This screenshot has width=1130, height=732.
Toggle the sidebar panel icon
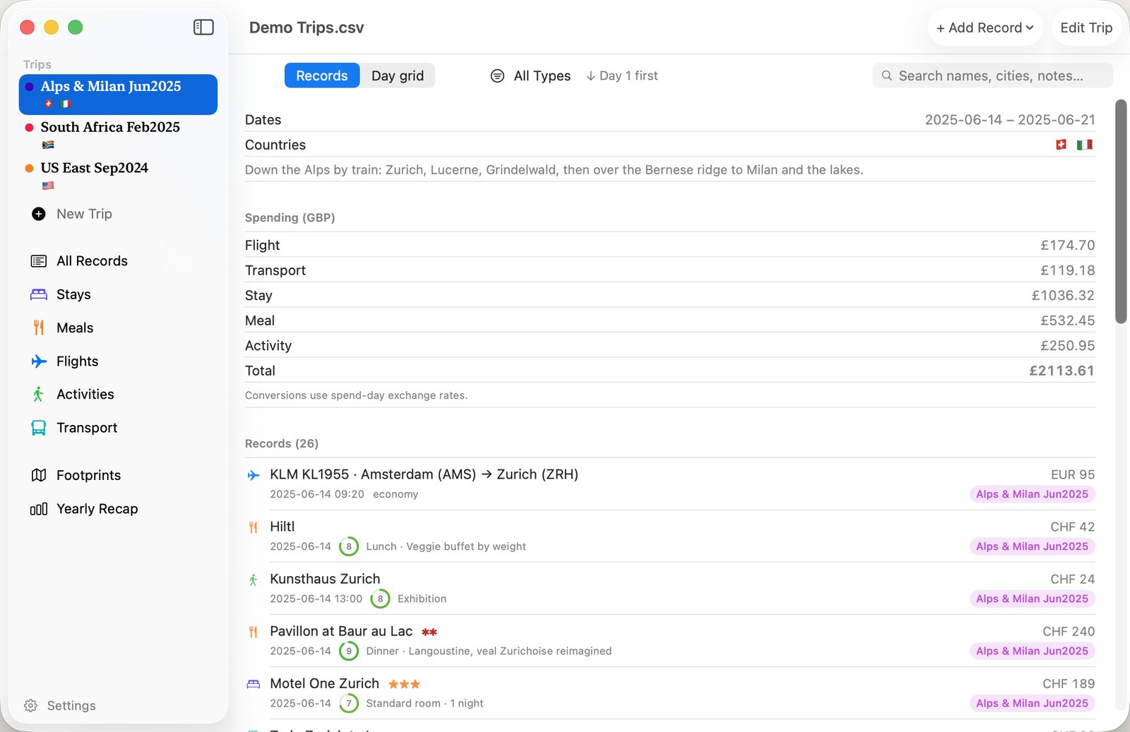[x=203, y=27]
